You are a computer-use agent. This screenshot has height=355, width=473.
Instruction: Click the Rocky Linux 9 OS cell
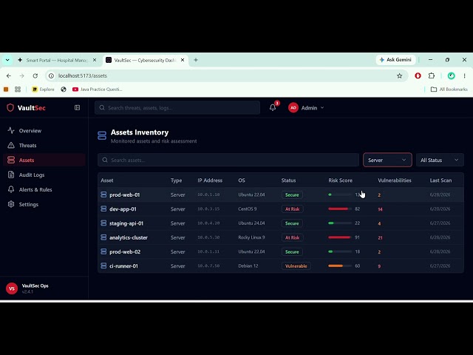(251, 237)
